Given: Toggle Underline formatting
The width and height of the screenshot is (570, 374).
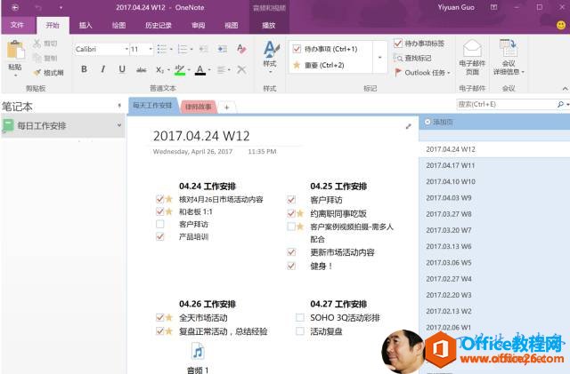Looking at the screenshot, I should coord(122,69).
